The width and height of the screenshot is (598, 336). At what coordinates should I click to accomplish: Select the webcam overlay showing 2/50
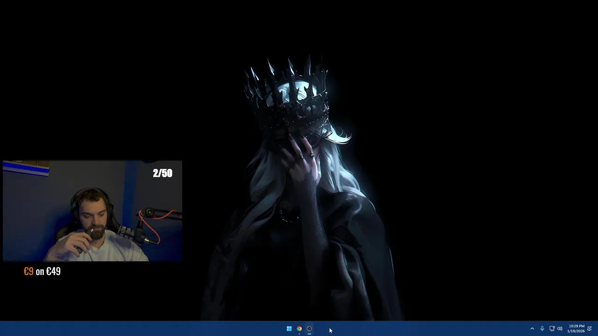(93, 211)
